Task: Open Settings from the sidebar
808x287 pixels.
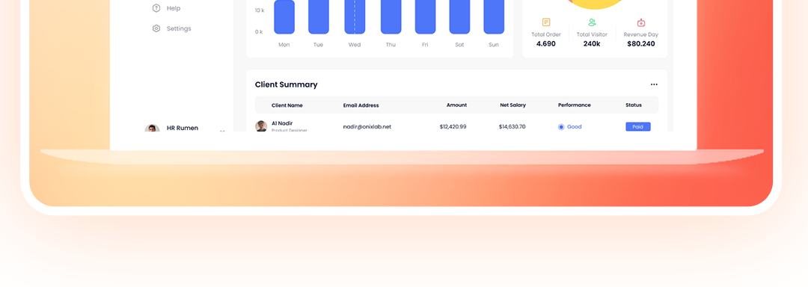Action: click(x=171, y=28)
